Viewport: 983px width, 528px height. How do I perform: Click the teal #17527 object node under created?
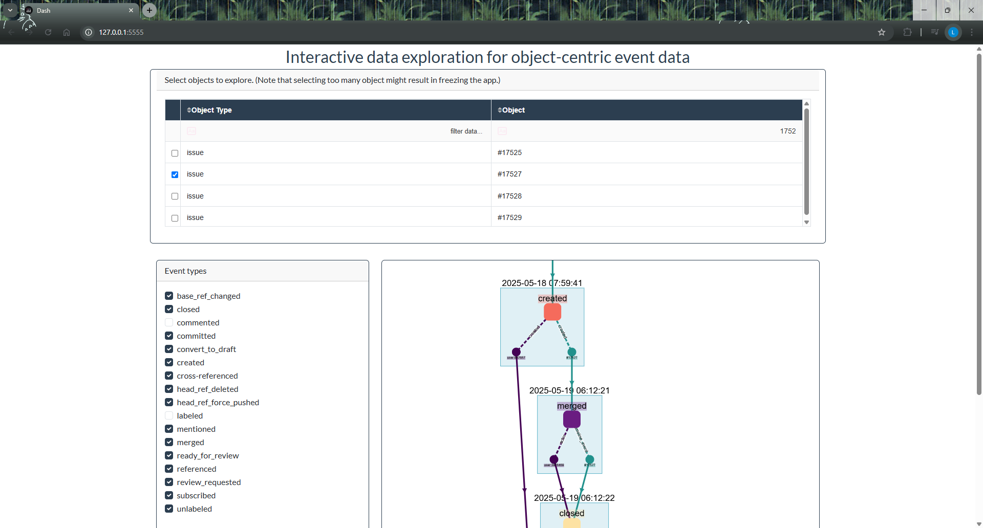pyautogui.click(x=572, y=352)
